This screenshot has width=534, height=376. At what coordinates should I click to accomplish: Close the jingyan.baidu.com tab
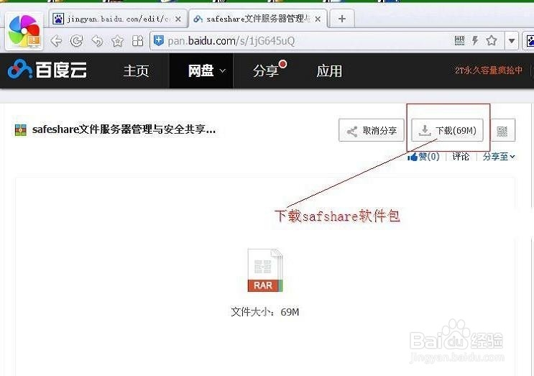point(178,19)
